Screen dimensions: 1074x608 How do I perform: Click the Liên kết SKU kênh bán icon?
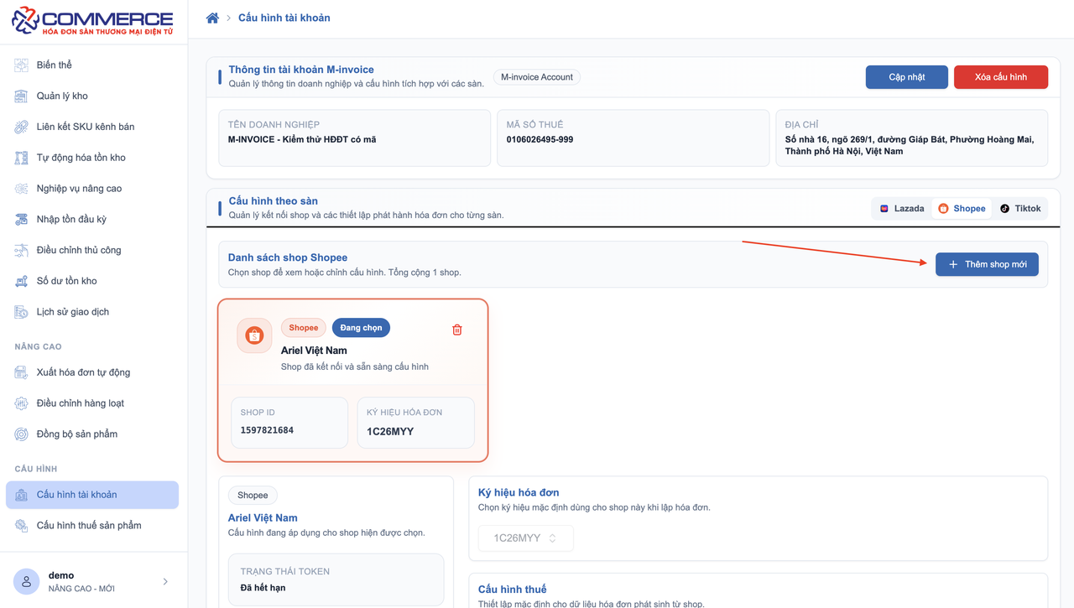21,127
